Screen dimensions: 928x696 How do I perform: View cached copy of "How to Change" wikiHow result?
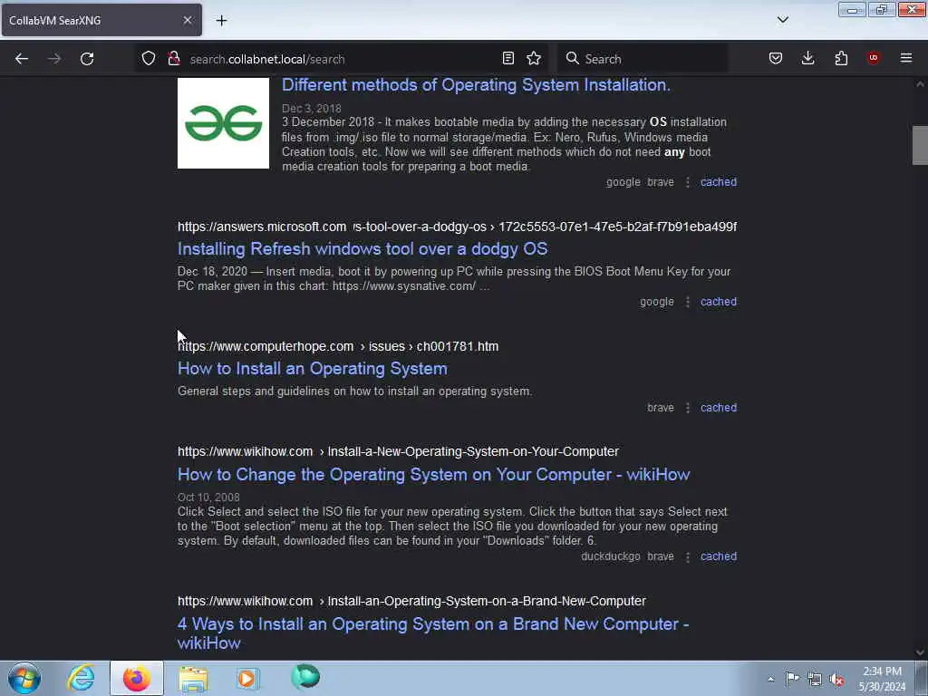[719, 557]
